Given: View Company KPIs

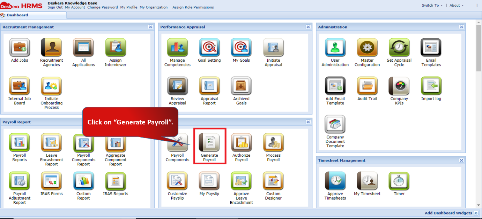Looking at the screenshot, I should (x=399, y=87).
